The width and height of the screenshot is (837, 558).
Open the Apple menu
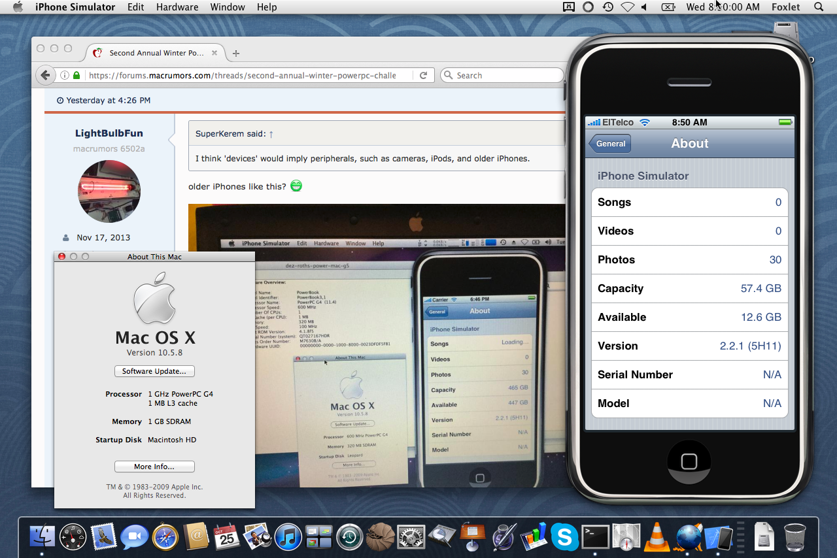[x=18, y=7]
